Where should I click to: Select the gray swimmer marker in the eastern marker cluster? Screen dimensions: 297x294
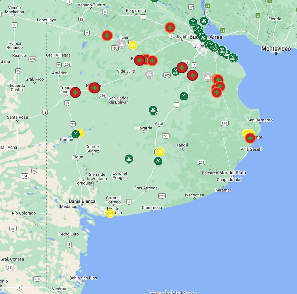207,76
